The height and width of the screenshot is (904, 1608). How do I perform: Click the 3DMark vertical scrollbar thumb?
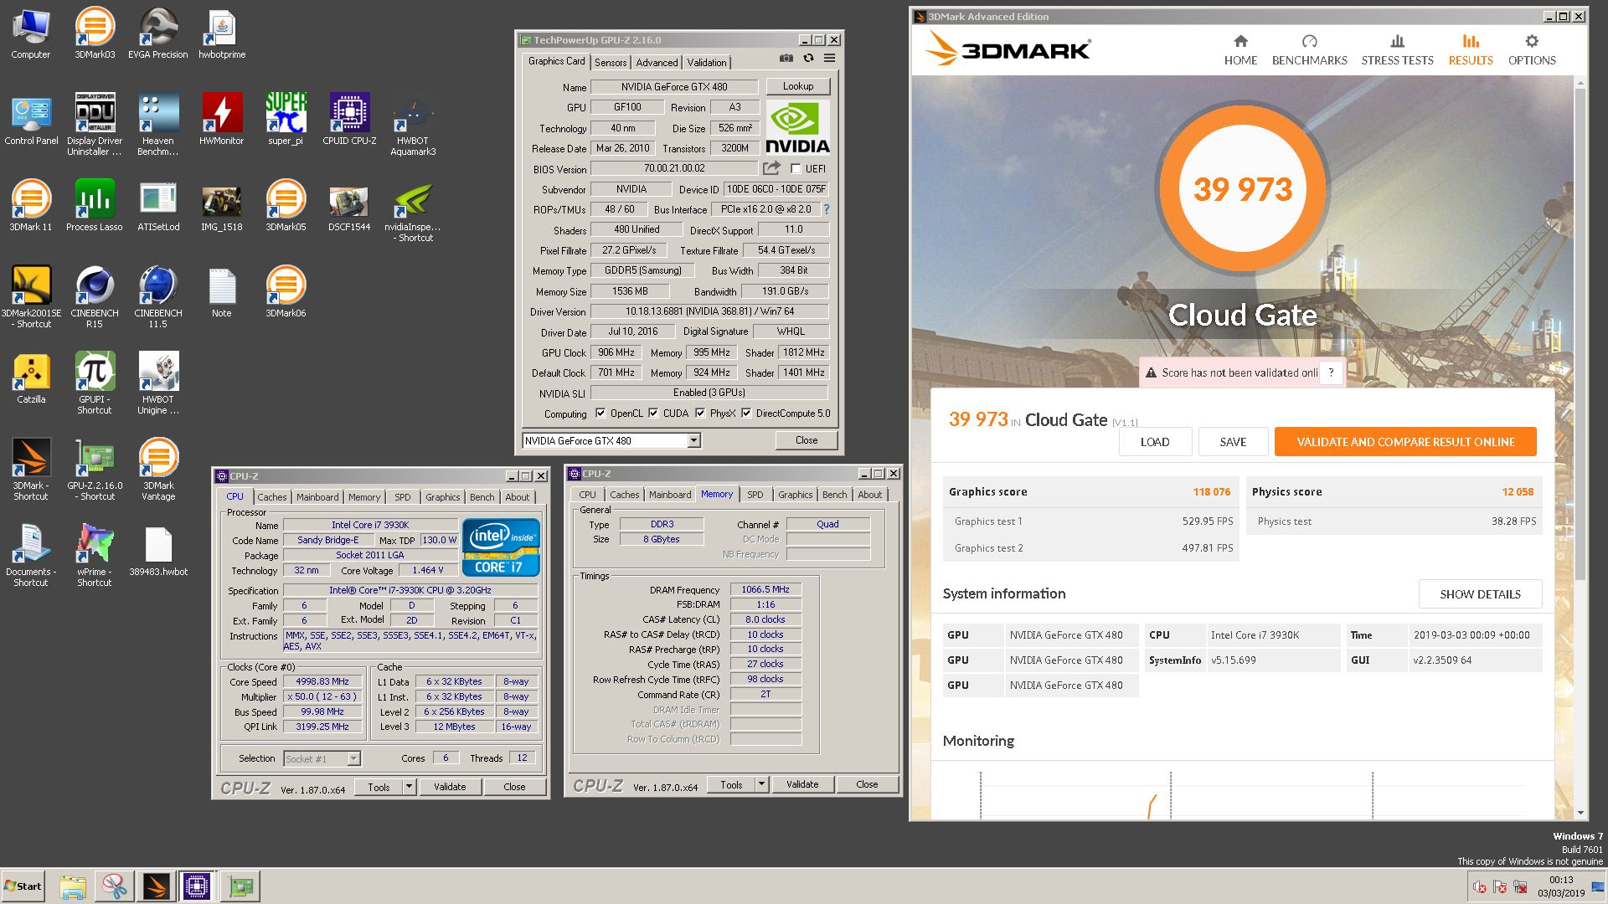pyautogui.click(x=1580, y=335)
